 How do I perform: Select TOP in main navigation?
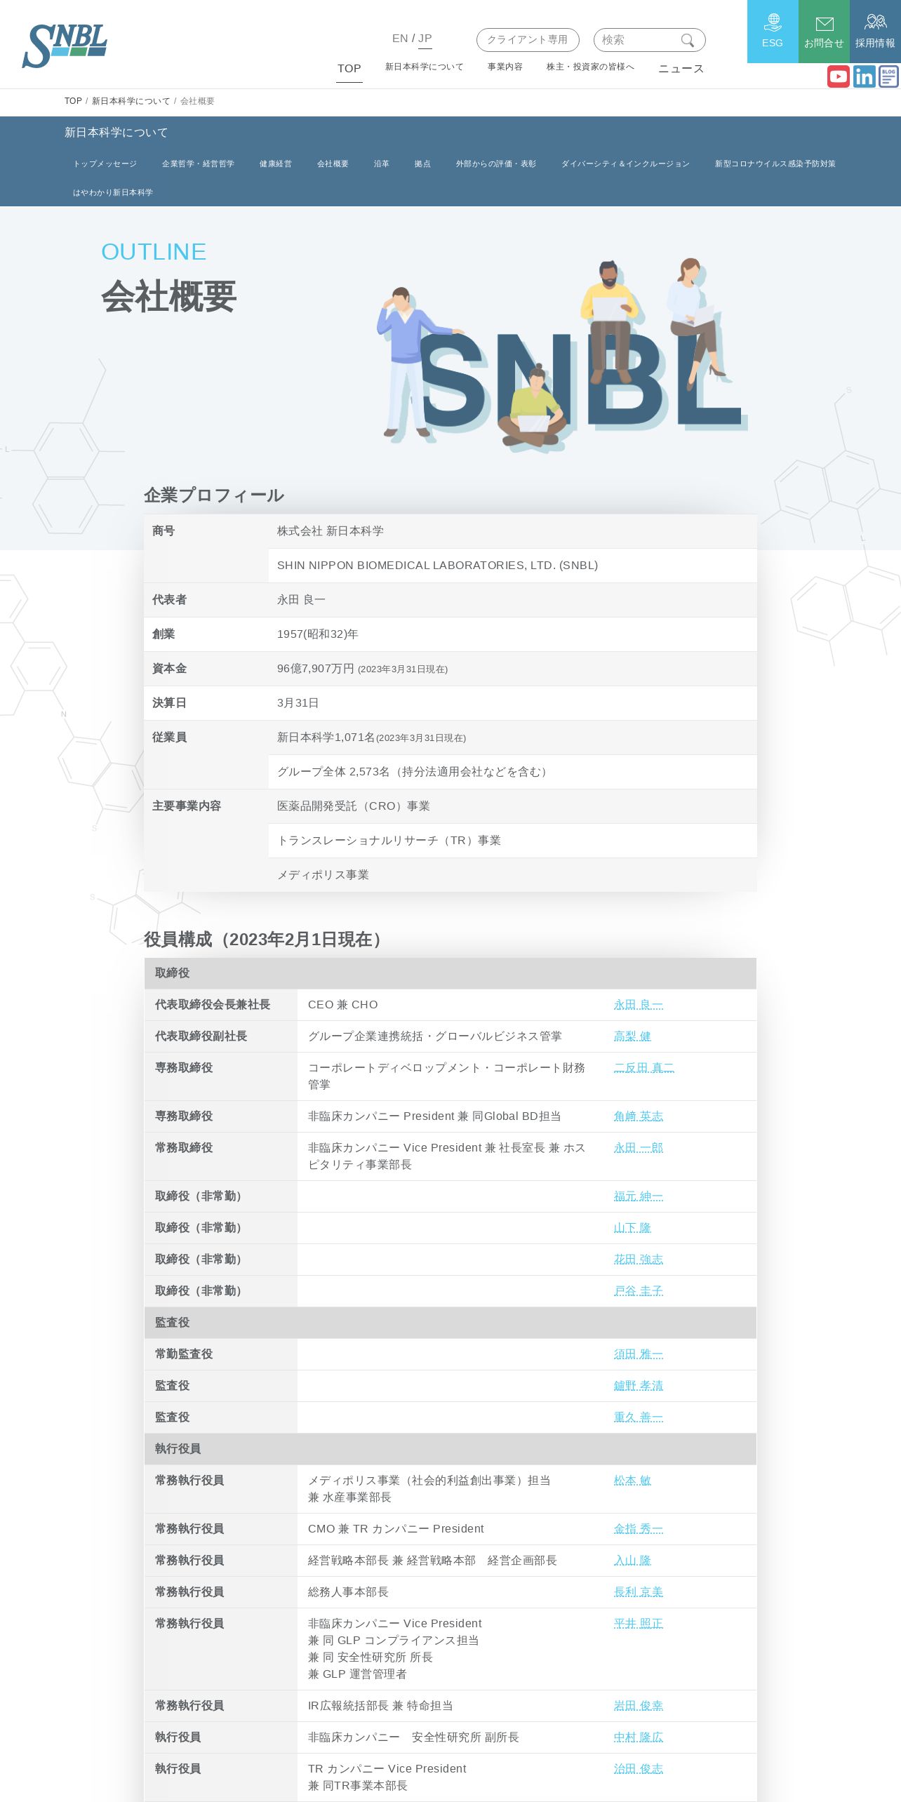[349, 68]
